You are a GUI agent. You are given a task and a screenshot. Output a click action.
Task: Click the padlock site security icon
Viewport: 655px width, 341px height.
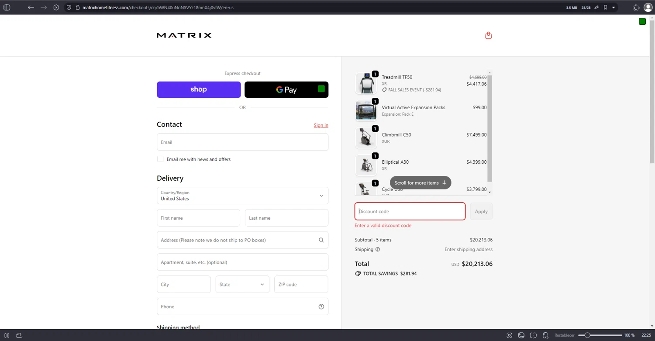78,7
